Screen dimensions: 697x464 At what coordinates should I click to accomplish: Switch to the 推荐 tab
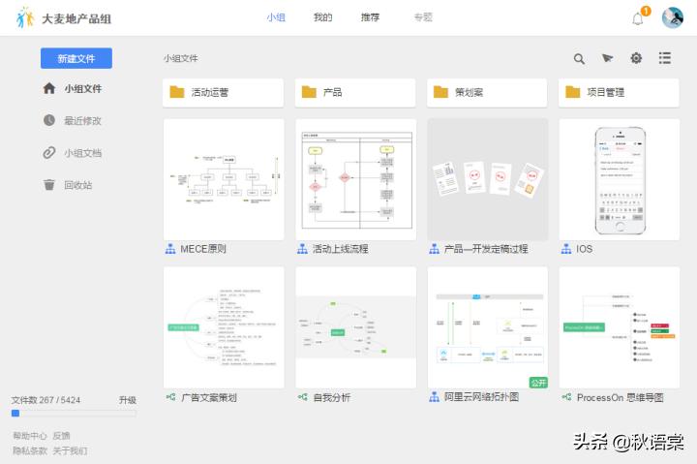370,17
